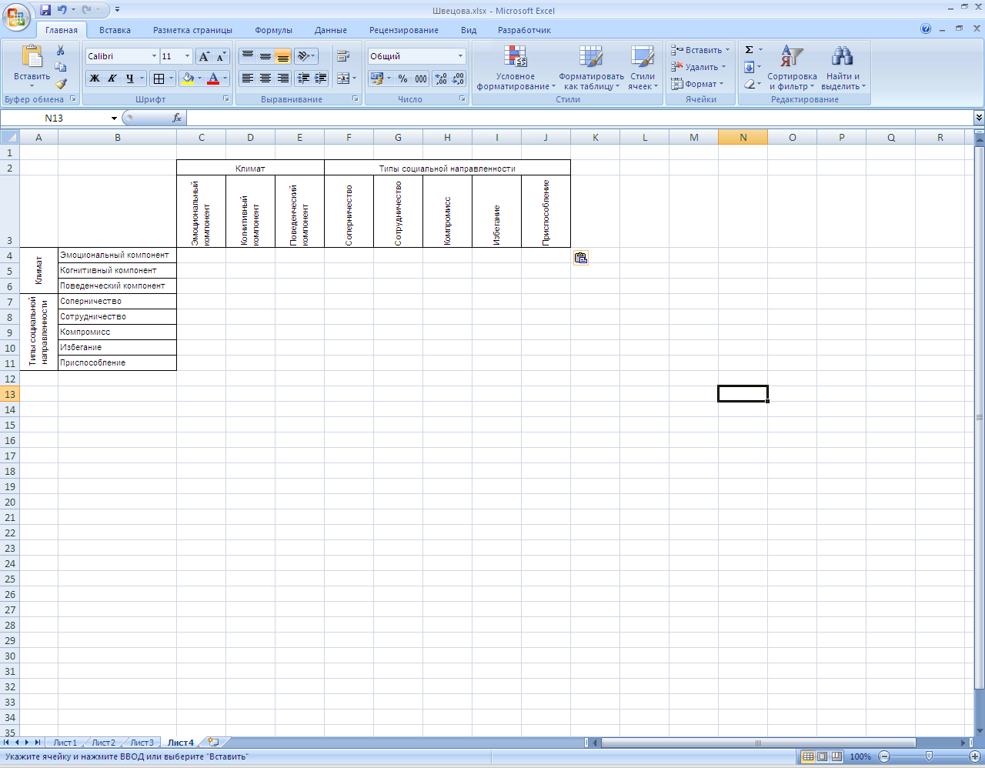
Task: Toggle italic К formatting
Action: tap(112, 78)
